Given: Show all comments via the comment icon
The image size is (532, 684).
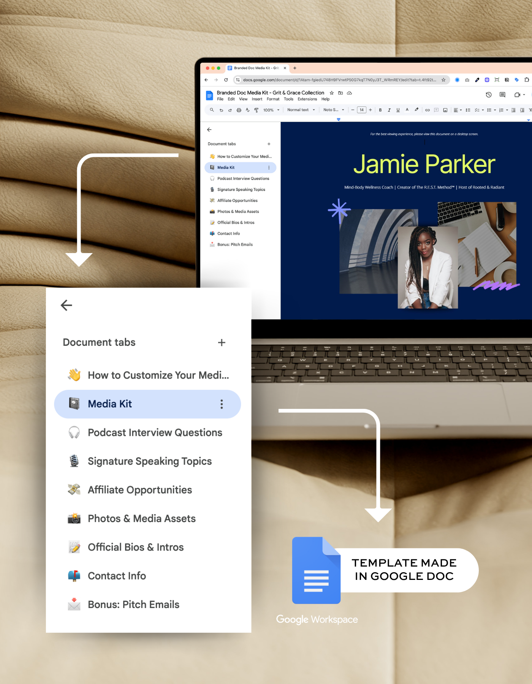Looking at the screenshot, I should click(x=502, y=95).
